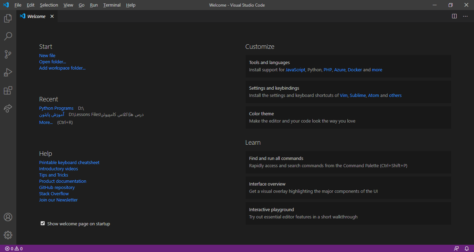Click the VS Code logo in title bar
The image size is (474, 252).
[x=6, y=5]
